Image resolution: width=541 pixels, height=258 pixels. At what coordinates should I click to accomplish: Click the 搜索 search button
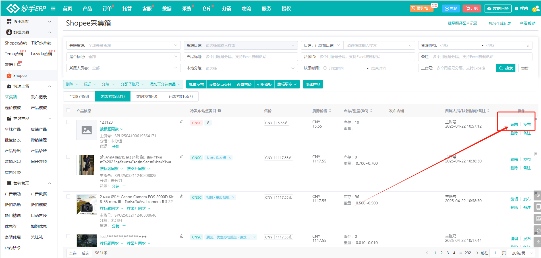[506, 68]
